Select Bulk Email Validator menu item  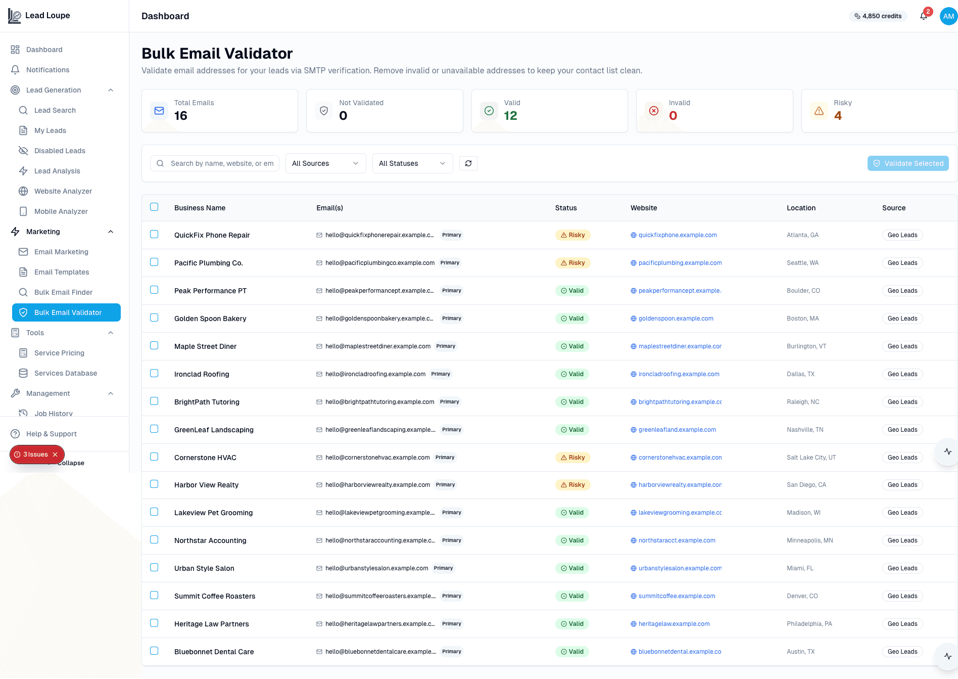(x=66, y=312)
